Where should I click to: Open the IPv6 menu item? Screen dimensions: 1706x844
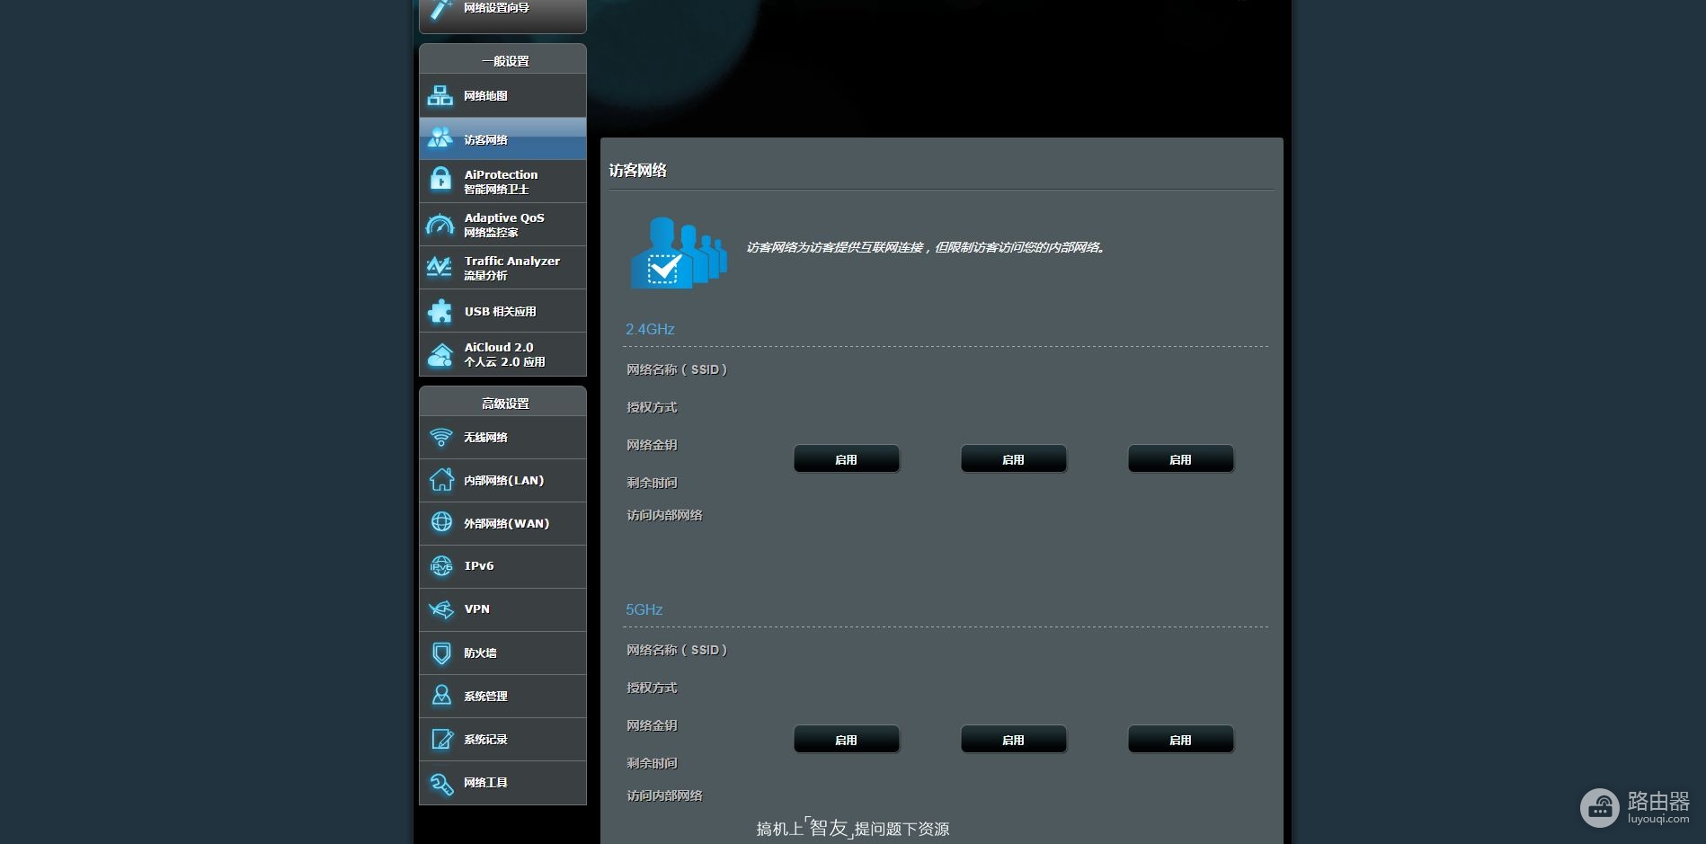(x=502, y=566)
